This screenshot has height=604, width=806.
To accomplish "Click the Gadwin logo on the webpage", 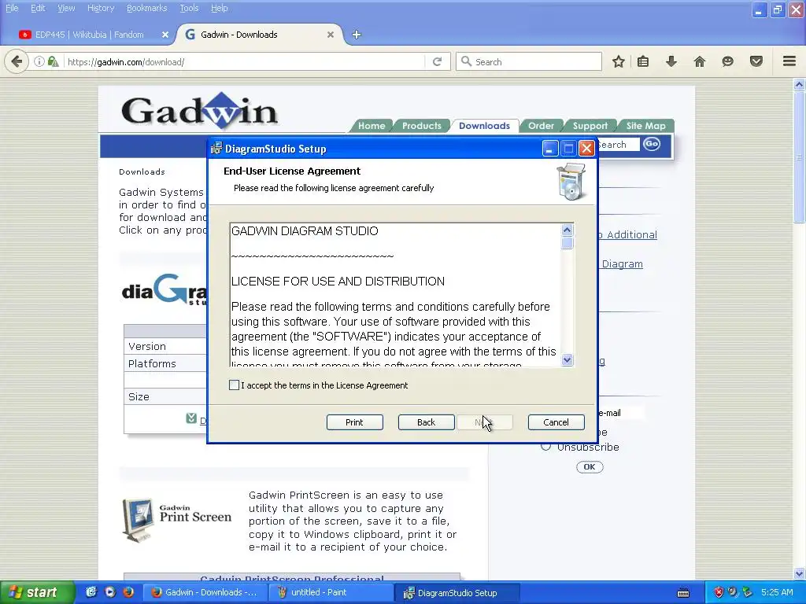I will [199, 110].
